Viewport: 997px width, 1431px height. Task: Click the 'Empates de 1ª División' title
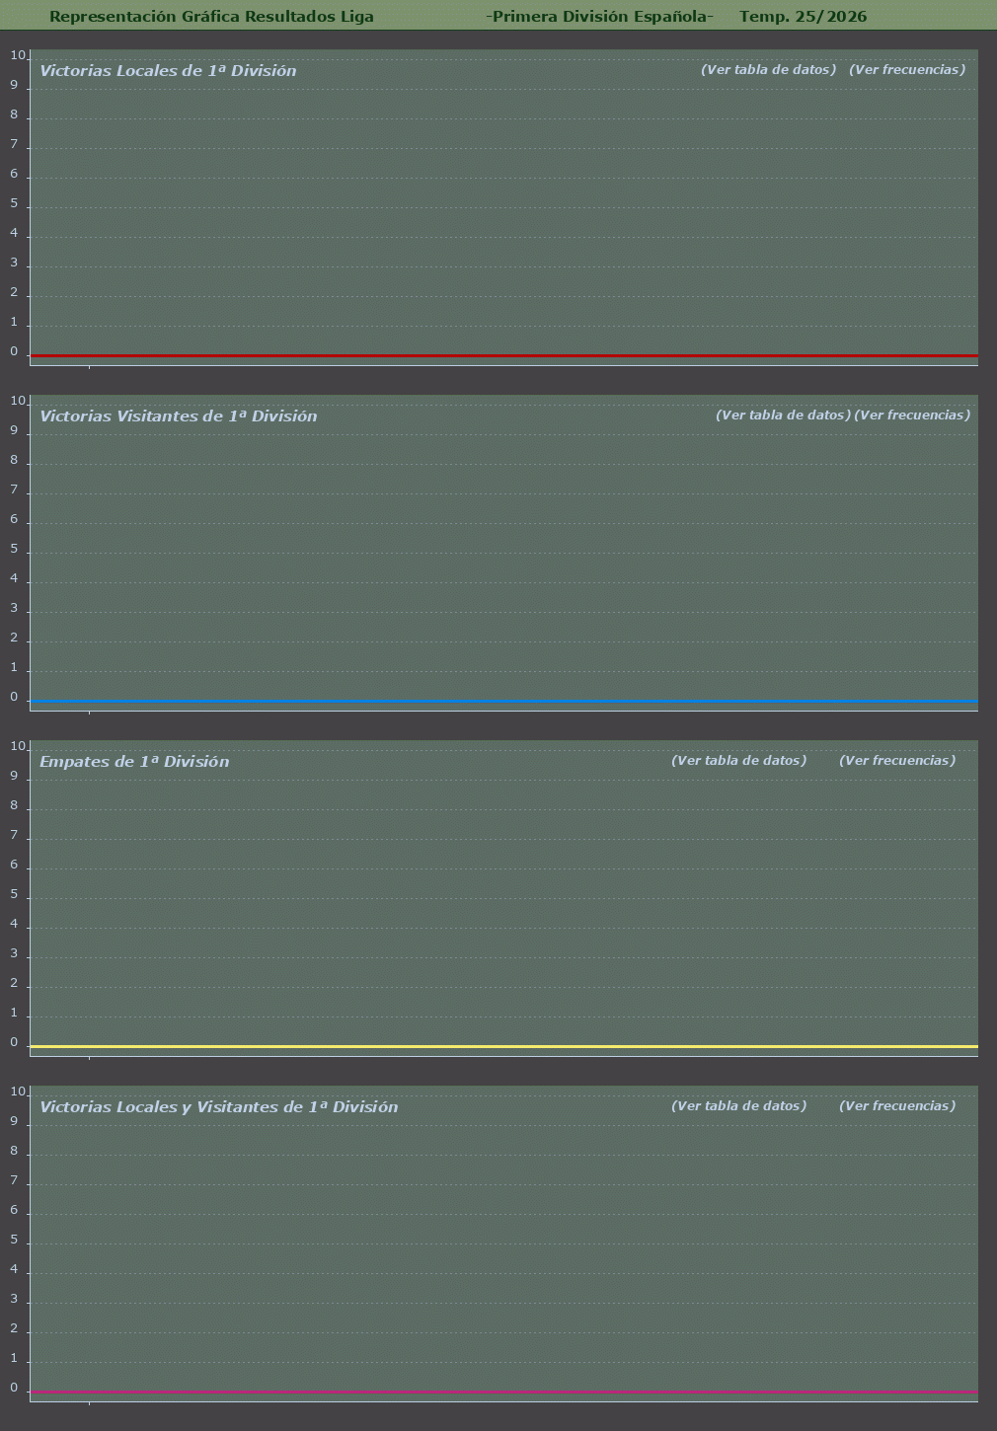tap(134, 762)
